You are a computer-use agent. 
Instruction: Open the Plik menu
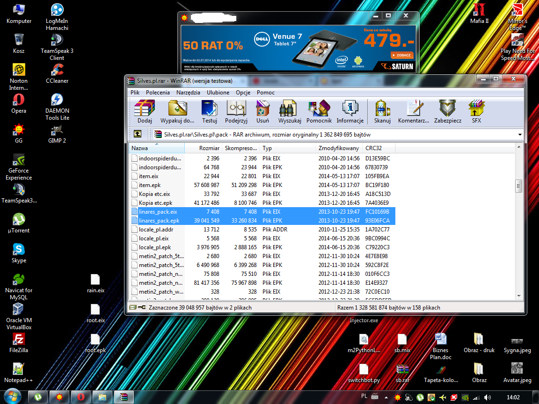tap(135, 93)
